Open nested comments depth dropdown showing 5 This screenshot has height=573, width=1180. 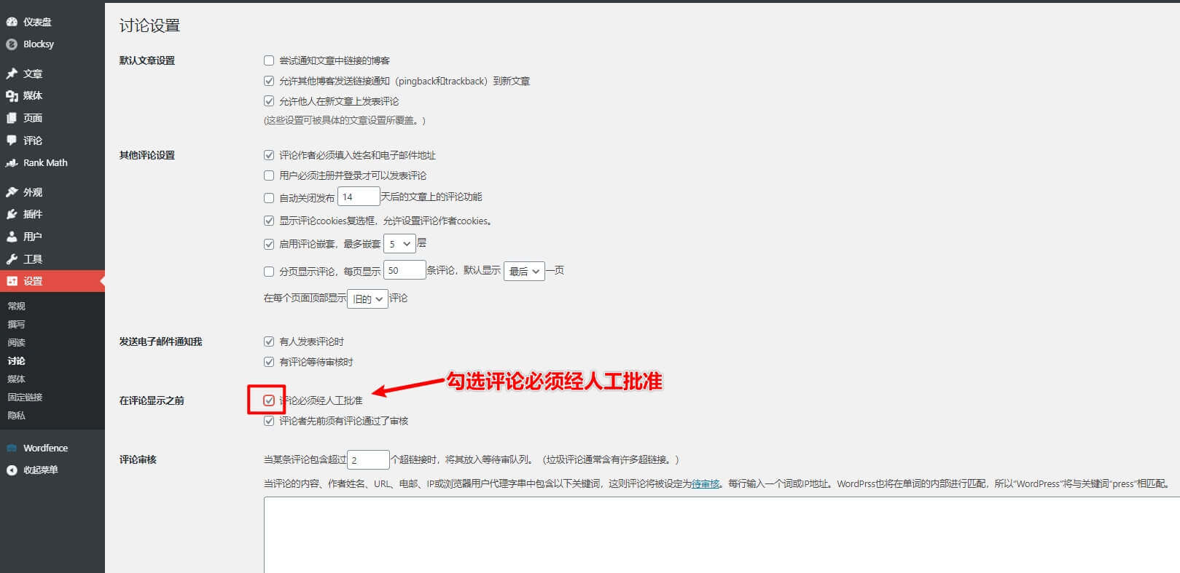(x=399, y=244)
